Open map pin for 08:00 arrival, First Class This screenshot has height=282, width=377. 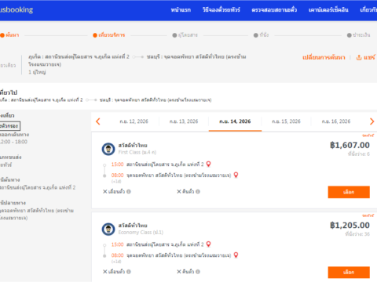click(x=236, y=175)
